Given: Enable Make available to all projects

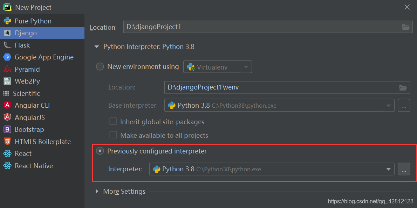Looking at the screenshot, I should pyautogui.click(x=113, y=135).
